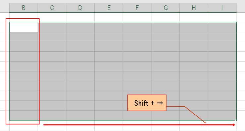Click the first shaded cell in column C

52,27
